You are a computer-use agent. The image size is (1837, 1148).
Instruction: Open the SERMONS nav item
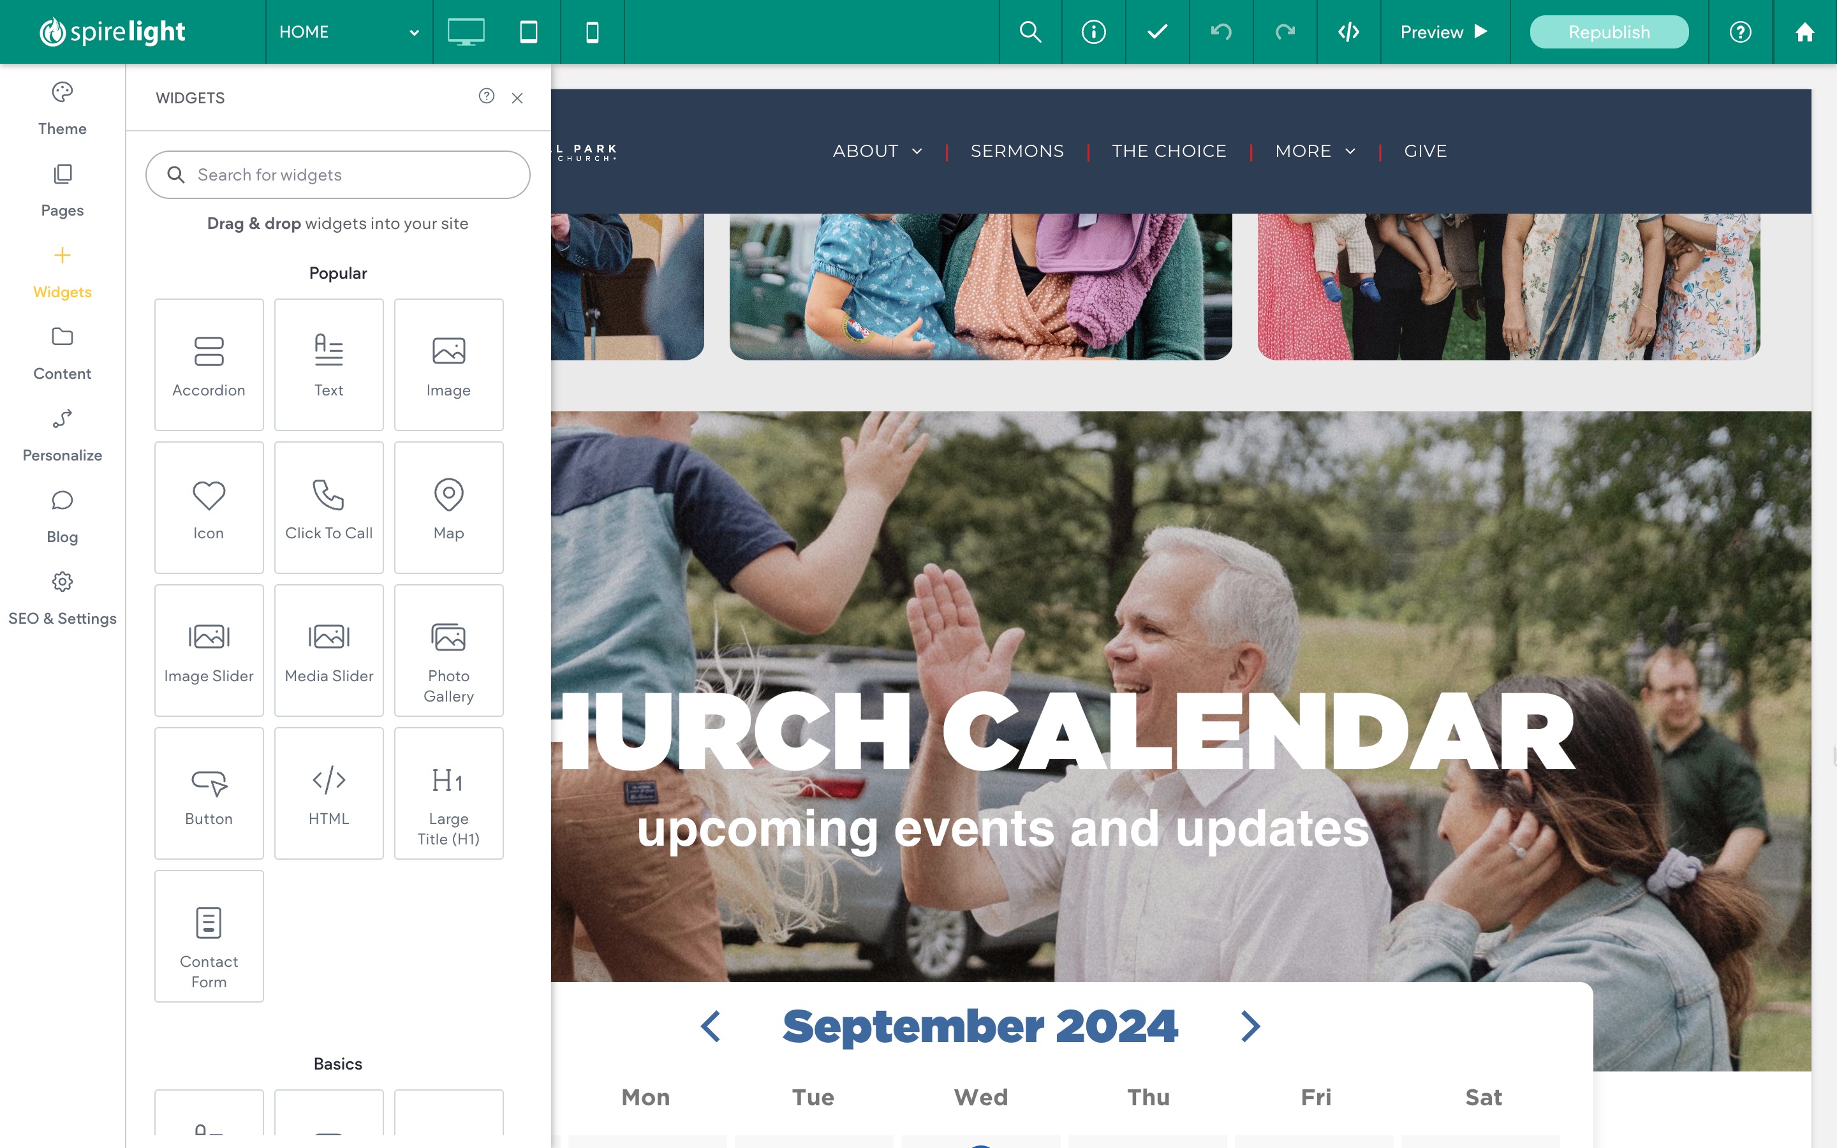[1017, 151]
